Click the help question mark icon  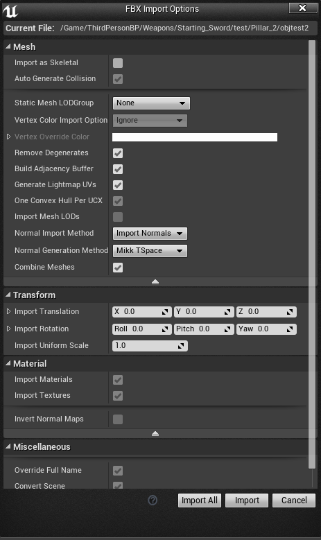[153, 500]
